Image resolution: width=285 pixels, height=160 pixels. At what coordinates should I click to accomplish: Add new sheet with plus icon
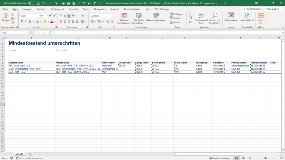pyautogui.click(x=31, y=154)
